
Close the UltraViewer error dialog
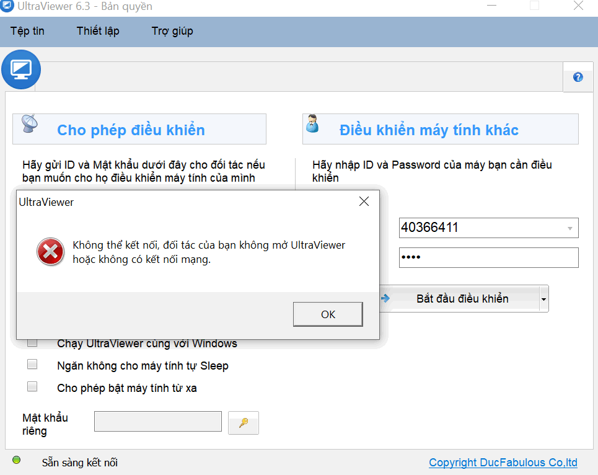364,202
